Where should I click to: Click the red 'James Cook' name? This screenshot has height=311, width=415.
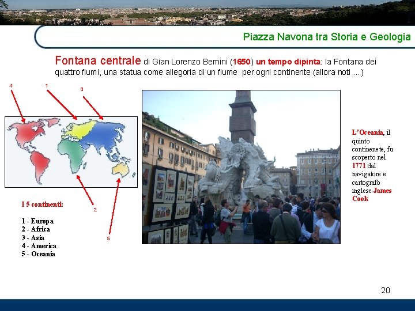coord(372,195)
